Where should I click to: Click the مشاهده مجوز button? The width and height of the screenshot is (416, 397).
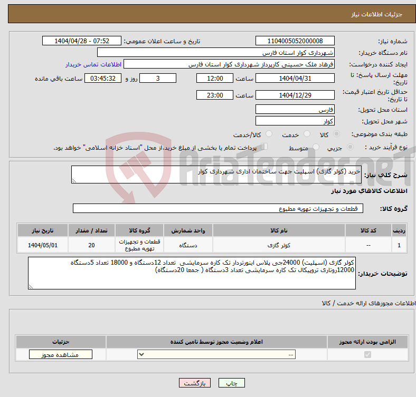(x=60, y=355)
